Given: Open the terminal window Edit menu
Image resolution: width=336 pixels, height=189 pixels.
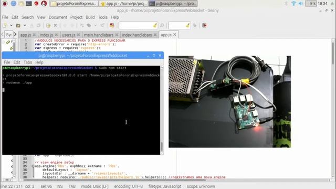Looking at the screenshot, I should tap(17, 62).
